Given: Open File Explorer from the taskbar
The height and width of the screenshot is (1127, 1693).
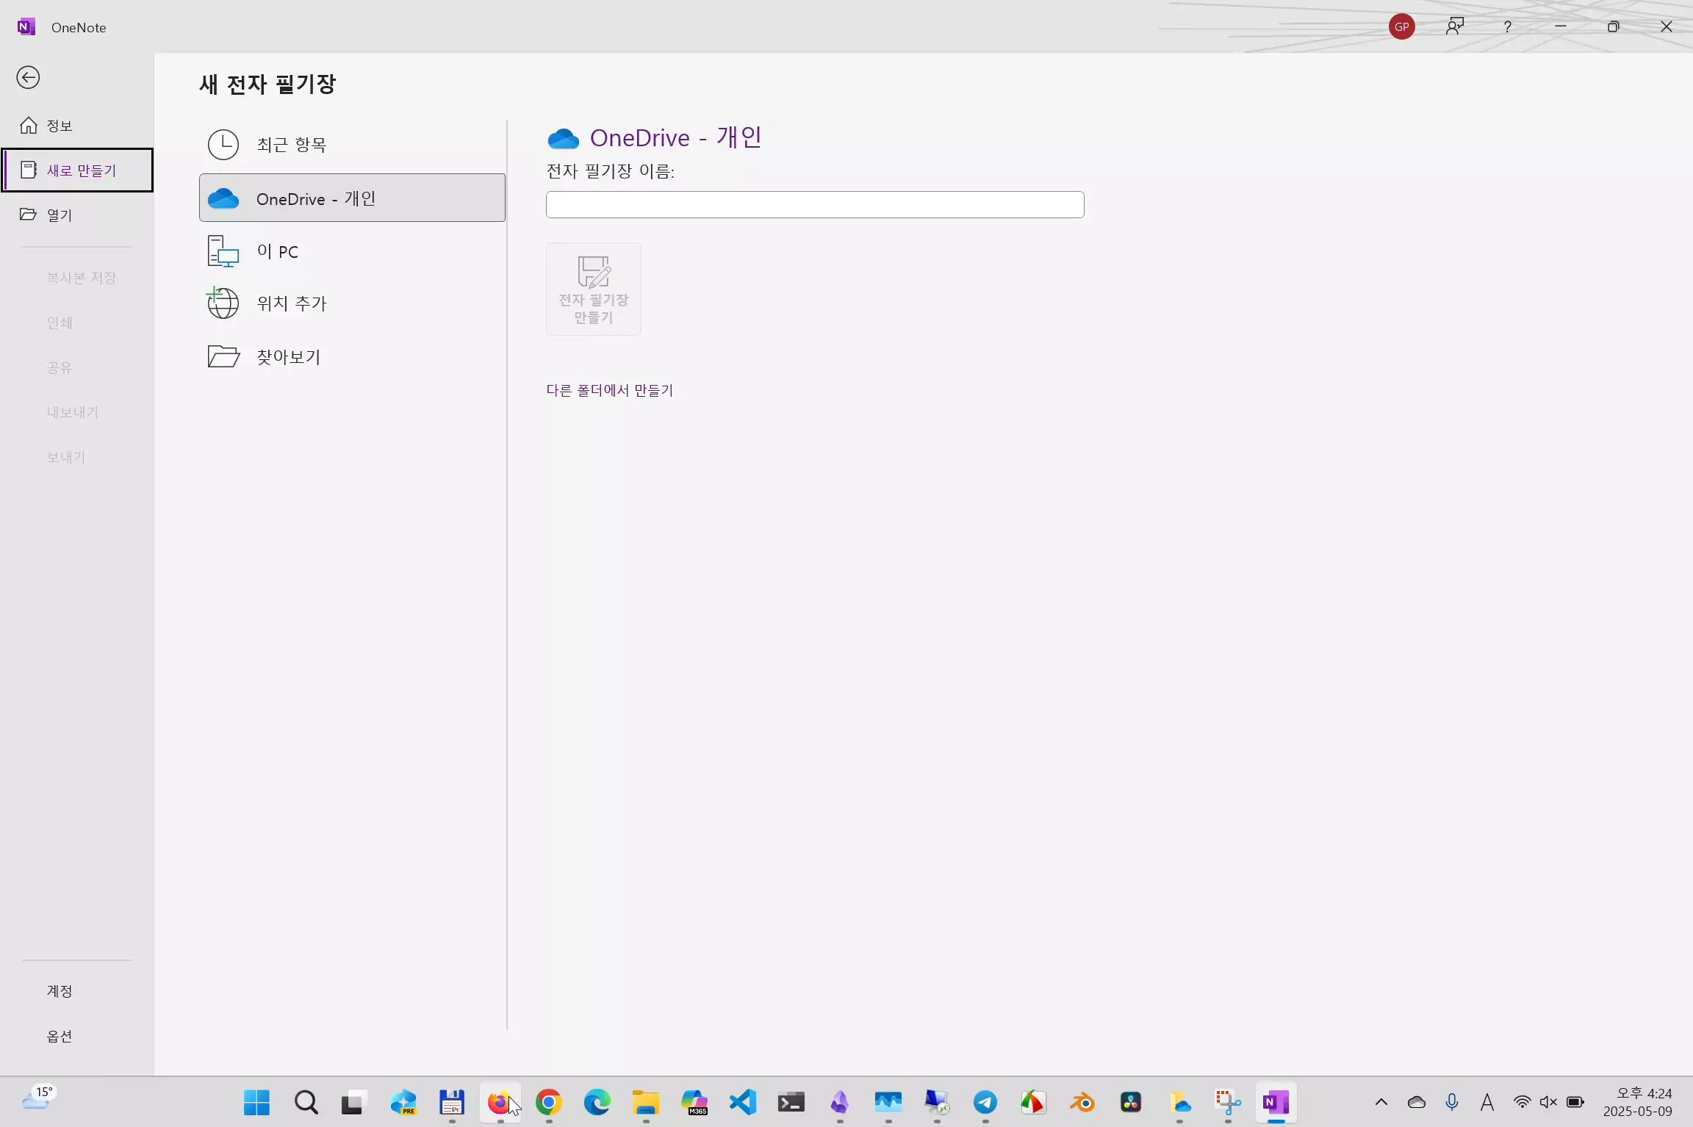Looking at the screenshot, I should point(646,1103).
